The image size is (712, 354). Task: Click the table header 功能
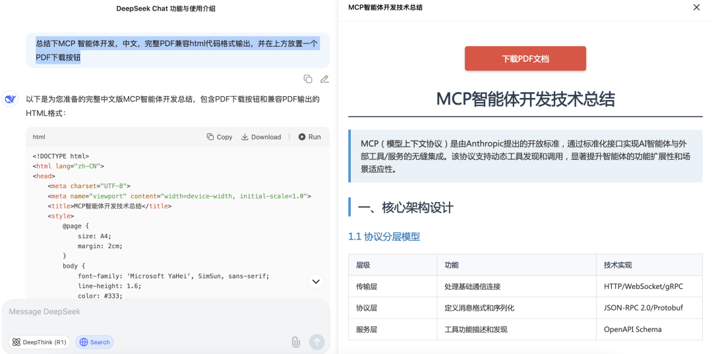[x=452, y=265]
